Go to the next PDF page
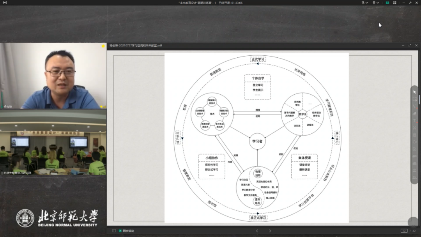The width and height of the screenshot is (421, 237). pyautogui.click(x=270, y=231)
